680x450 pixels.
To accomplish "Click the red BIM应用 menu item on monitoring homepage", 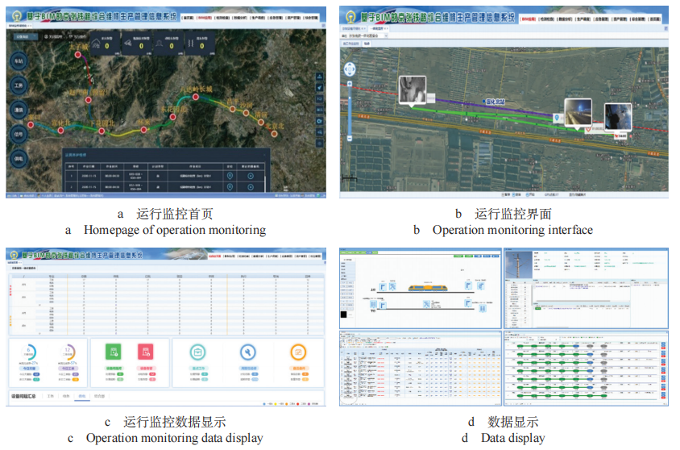I will tap(205, 18).
